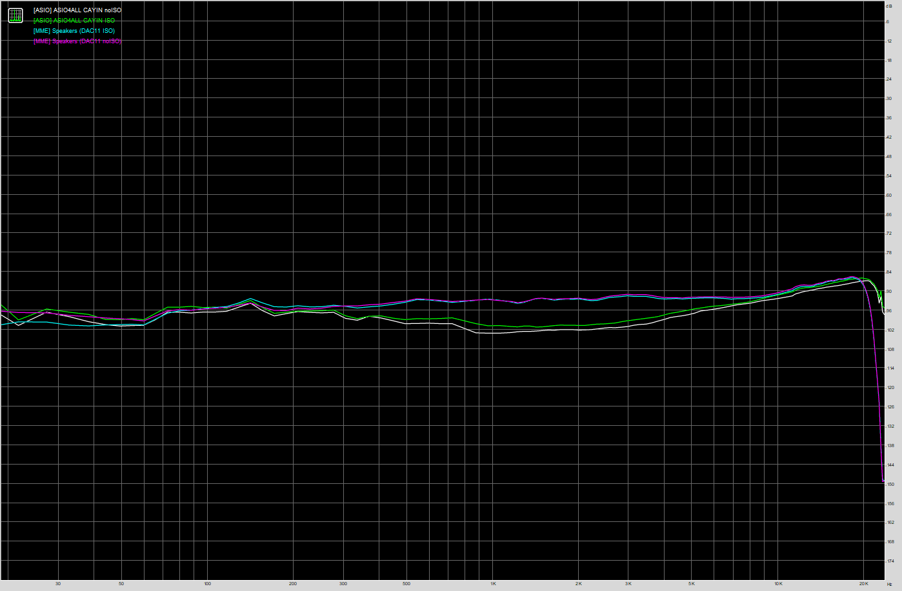Click the -150 level label on dB axis

coord(890,485)
